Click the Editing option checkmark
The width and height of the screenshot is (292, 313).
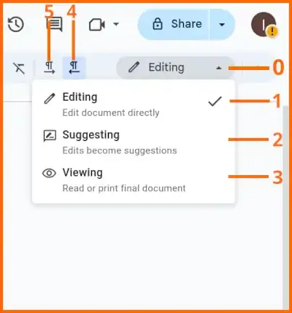click(215, 101)
